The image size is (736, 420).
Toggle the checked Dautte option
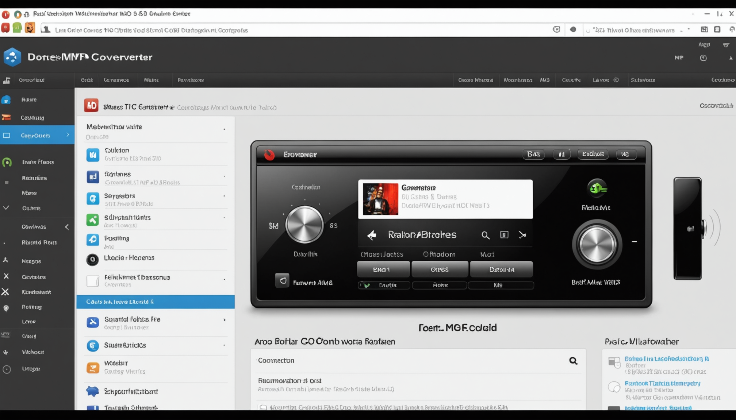[x=365, y=285]
